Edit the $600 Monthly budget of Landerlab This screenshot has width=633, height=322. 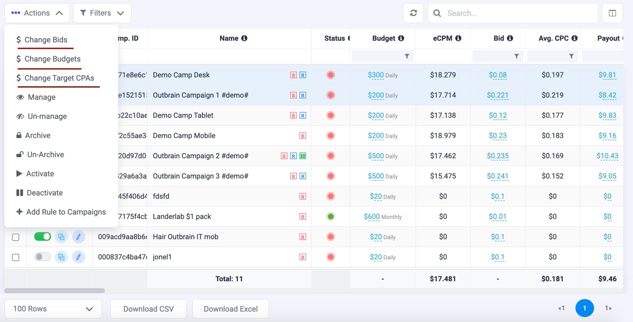point(372,216)
